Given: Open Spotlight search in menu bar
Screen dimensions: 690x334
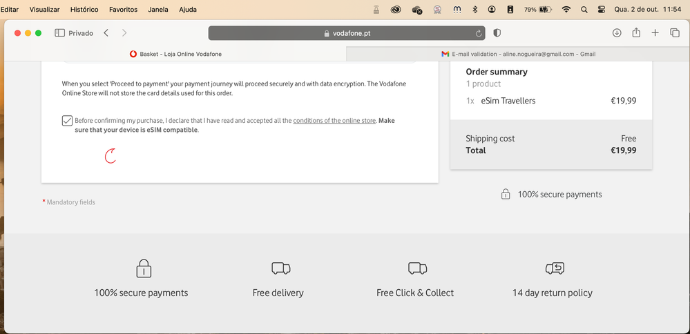Looking at the screenshot, I should [584, 10].
